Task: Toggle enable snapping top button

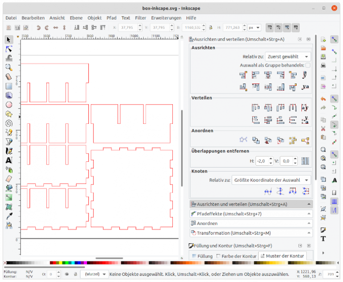Action: [x=334, y=39]
